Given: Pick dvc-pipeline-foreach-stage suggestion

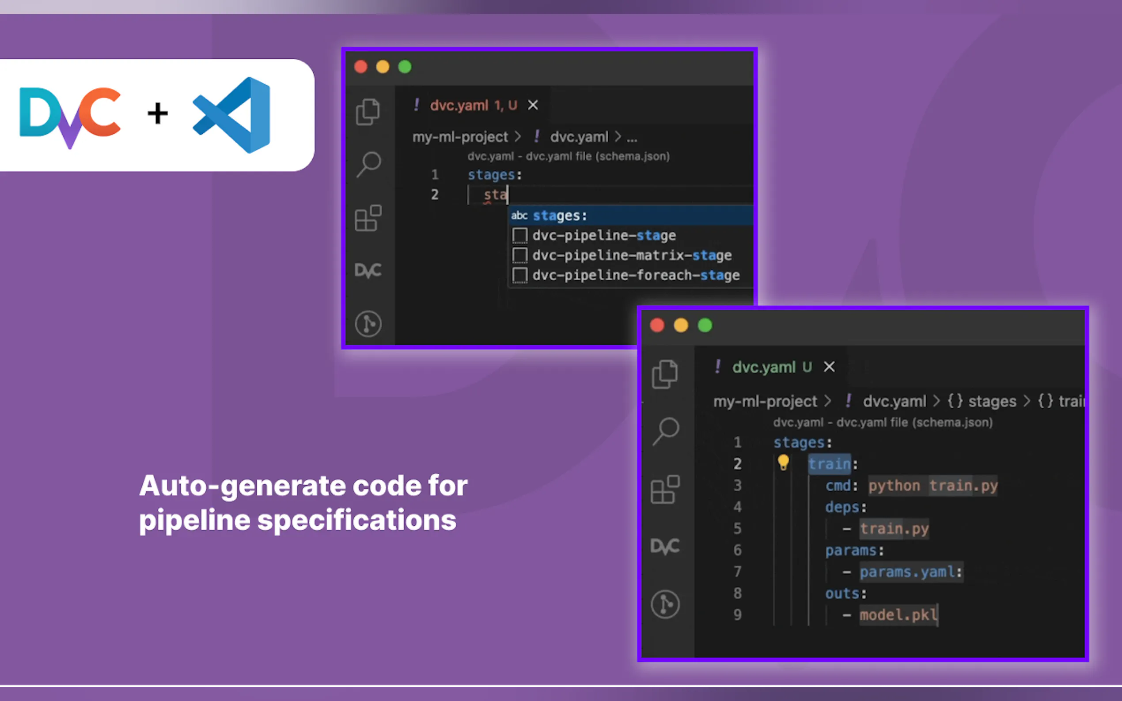Looking at the screenshot, I should click(x=636, y=275).
